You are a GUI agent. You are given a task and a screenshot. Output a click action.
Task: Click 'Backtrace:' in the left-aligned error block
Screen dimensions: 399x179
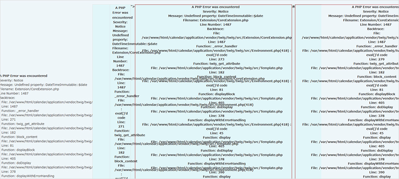8,97
